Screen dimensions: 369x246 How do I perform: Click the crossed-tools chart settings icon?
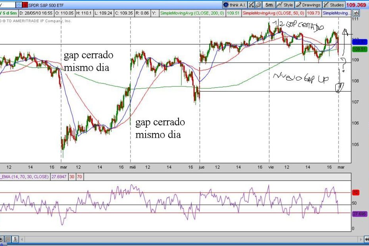[251, 5]
